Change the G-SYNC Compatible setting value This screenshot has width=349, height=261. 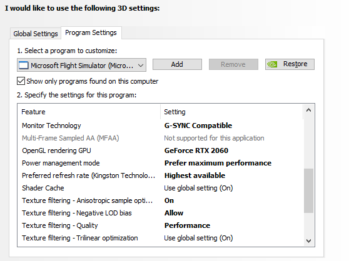click(198, 126)
